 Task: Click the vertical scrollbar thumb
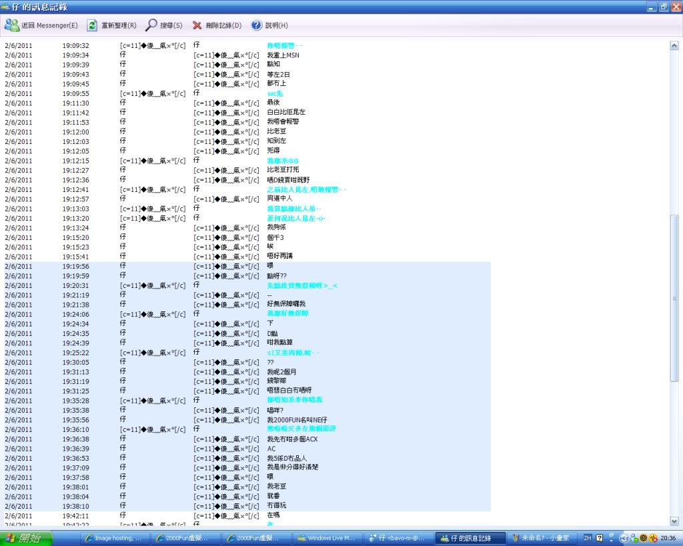[x=674, y=300]
